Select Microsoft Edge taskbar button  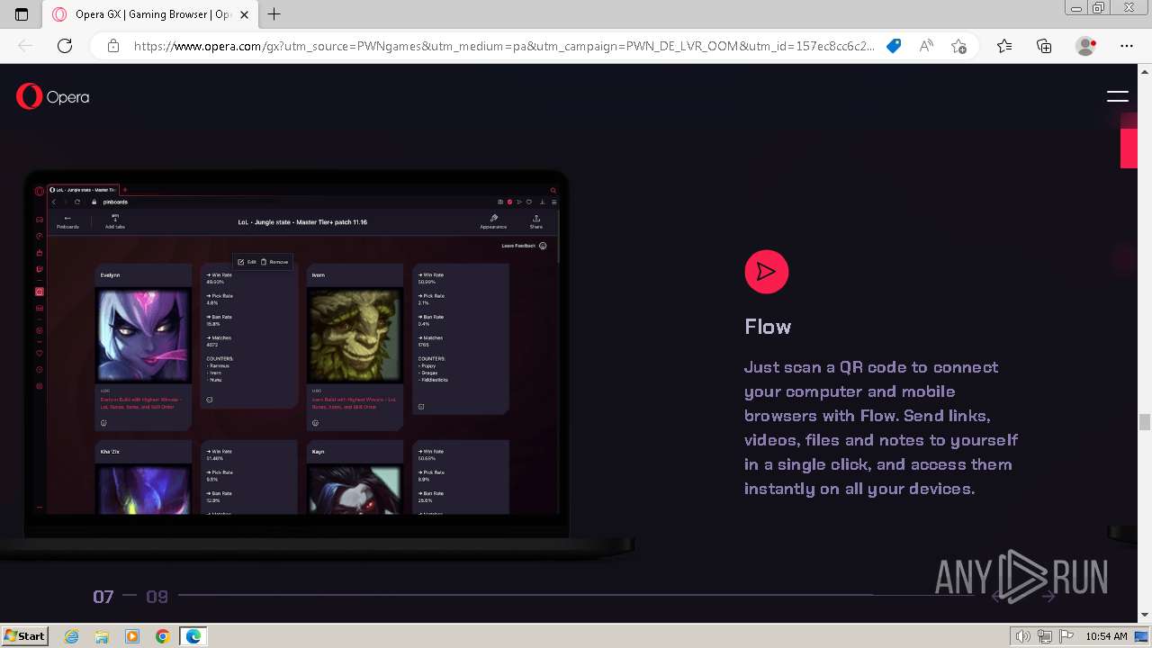click(x=193, y=636)
